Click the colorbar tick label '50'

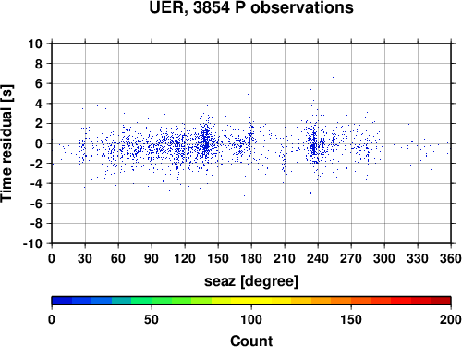[x=152, y=319]
